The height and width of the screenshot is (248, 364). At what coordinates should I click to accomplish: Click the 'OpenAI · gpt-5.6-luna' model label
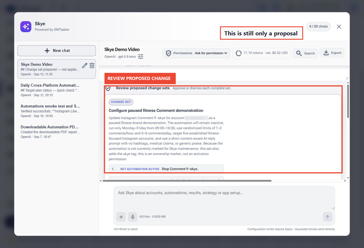click(120, 56)
